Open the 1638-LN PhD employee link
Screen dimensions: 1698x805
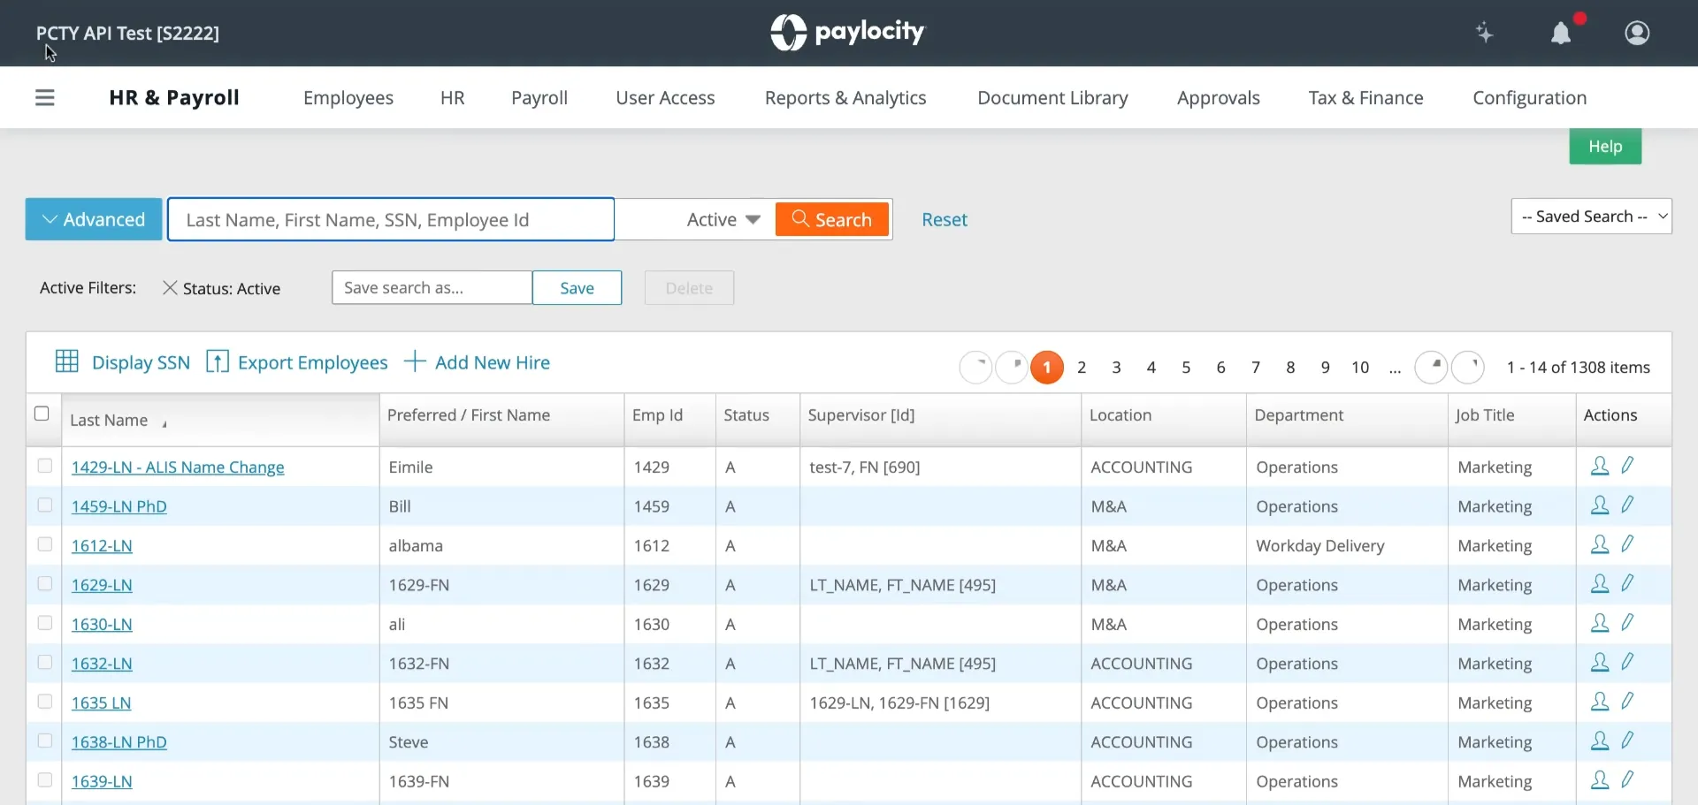[119, 742]
